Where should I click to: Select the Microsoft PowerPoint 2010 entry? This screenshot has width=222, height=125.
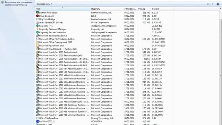pos(52,45)
